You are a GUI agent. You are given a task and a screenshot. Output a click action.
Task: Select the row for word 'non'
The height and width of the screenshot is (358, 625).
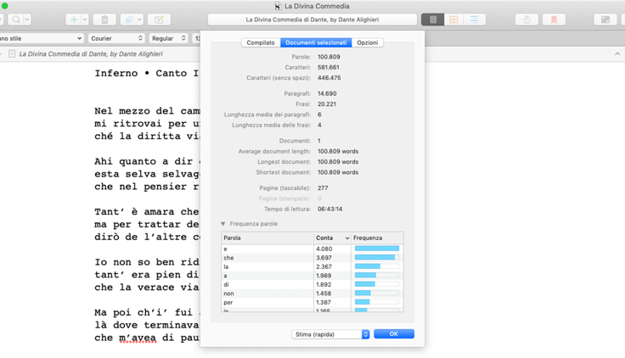312,294
